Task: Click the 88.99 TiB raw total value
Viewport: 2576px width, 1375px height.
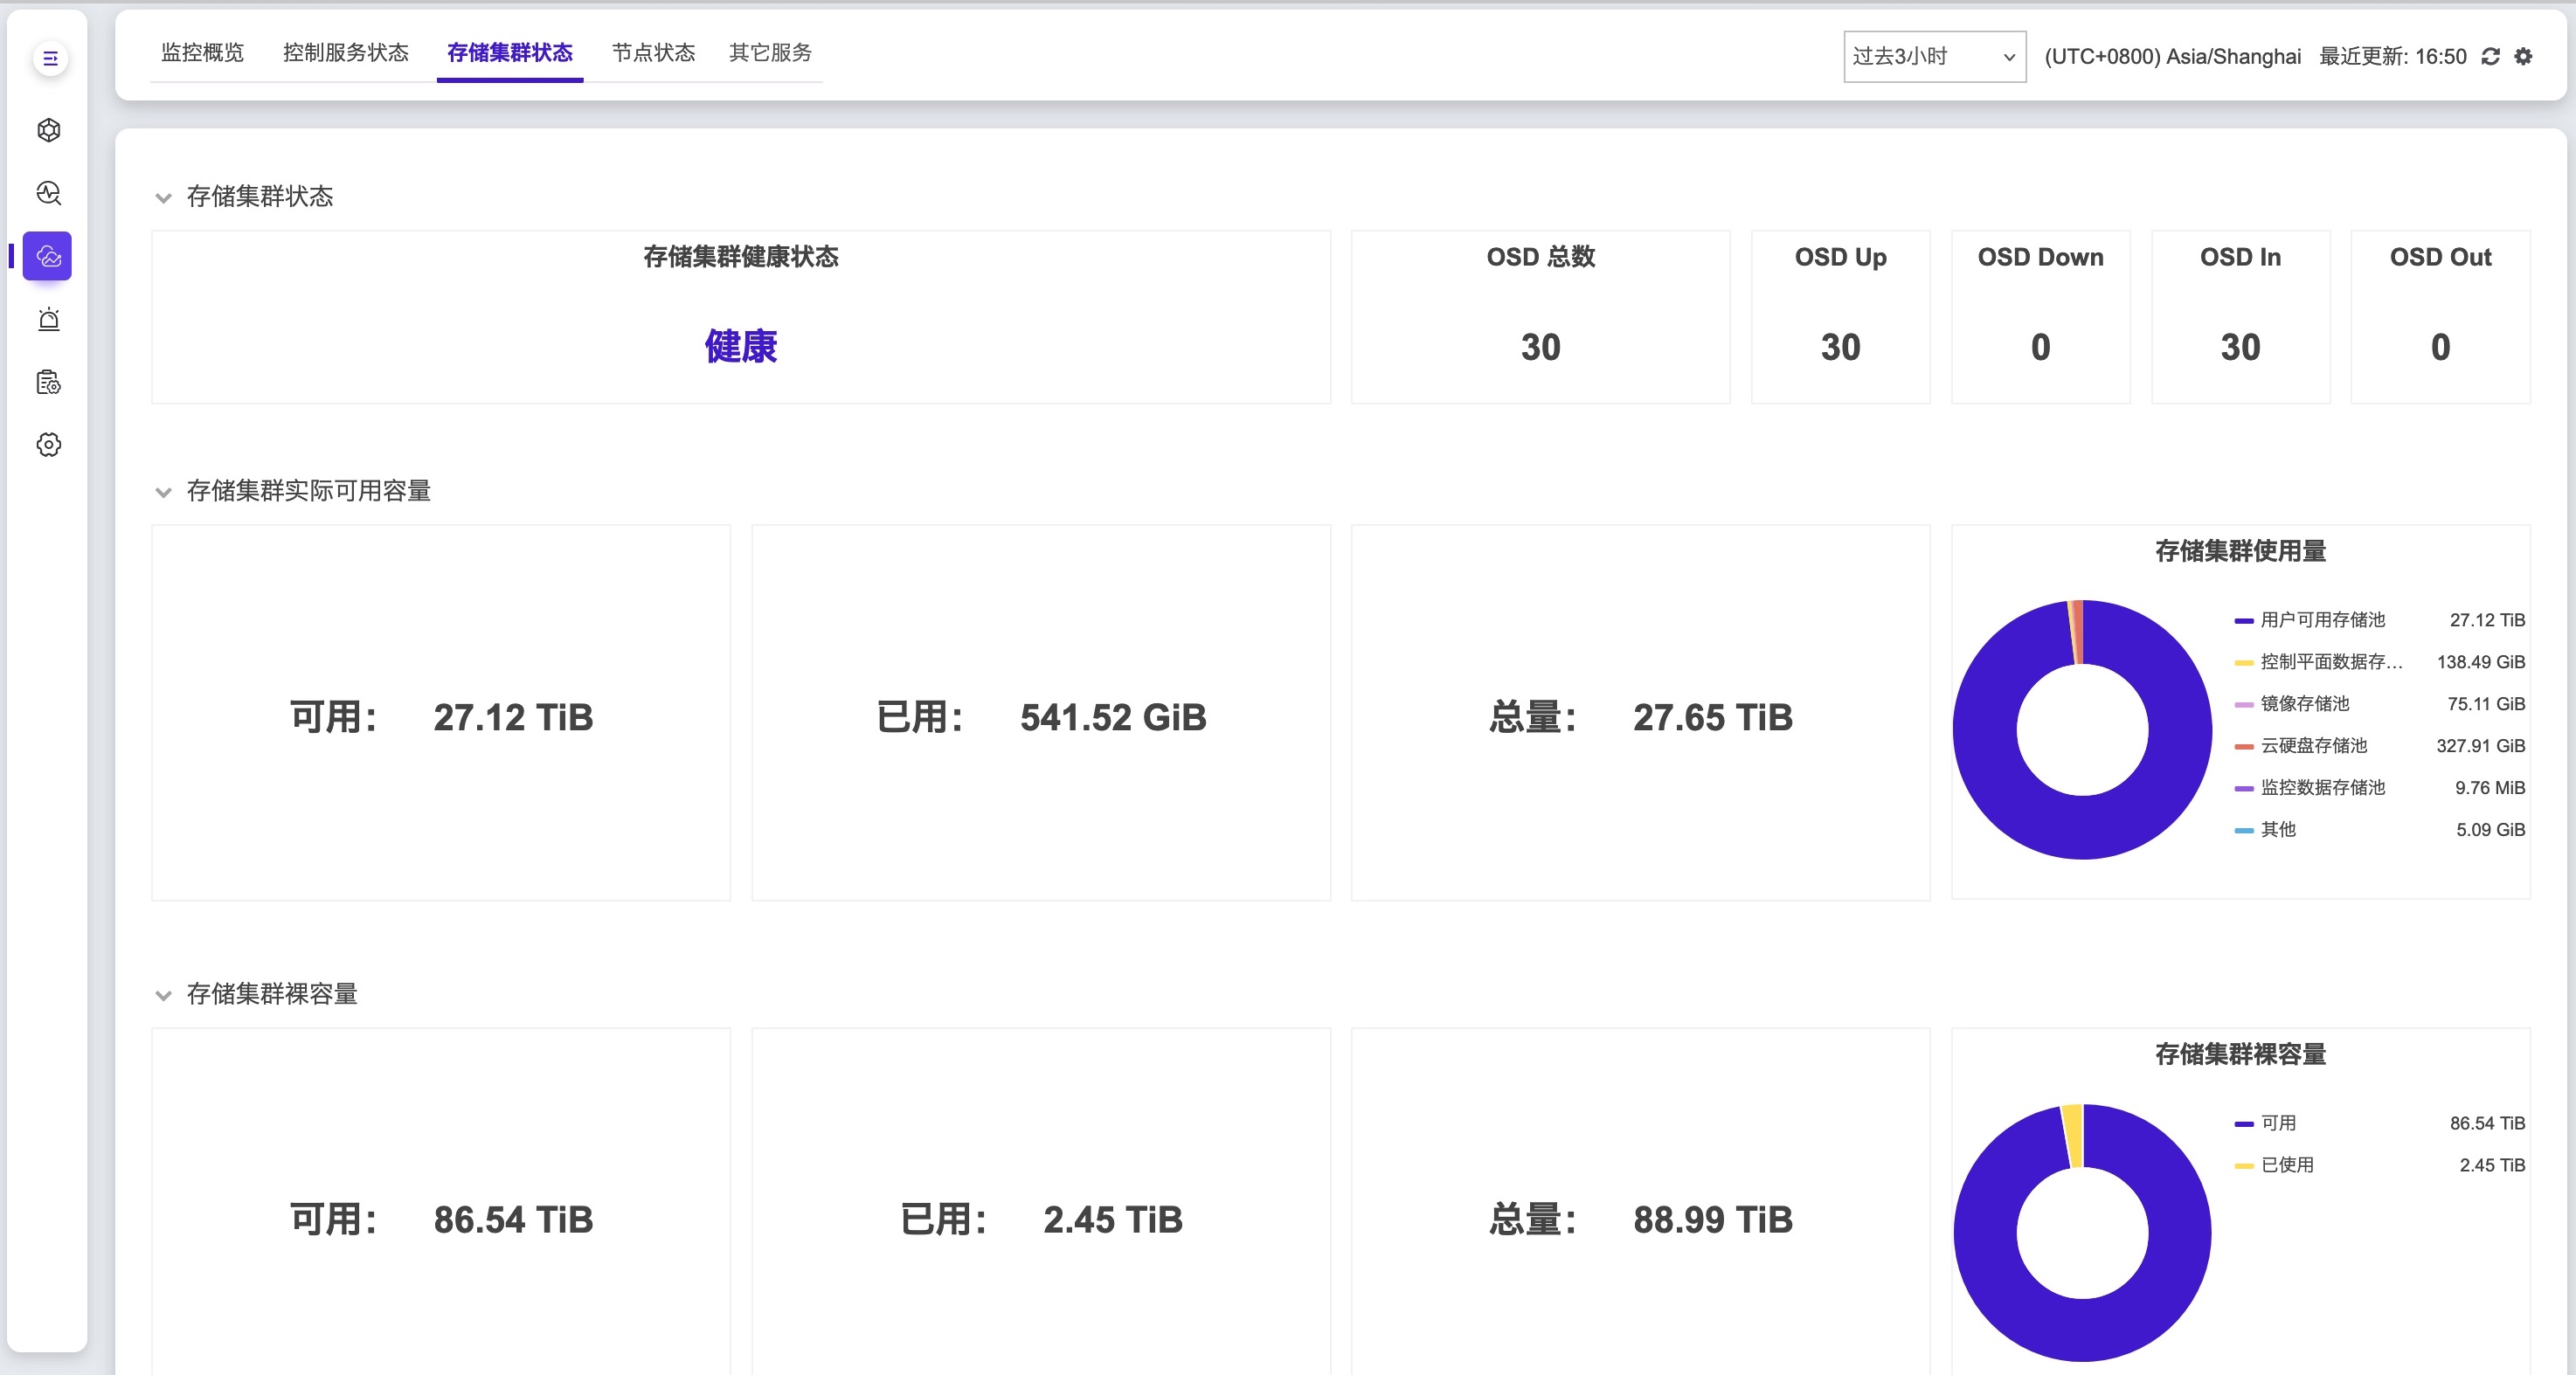Action: click(x=1713, y=1220)
